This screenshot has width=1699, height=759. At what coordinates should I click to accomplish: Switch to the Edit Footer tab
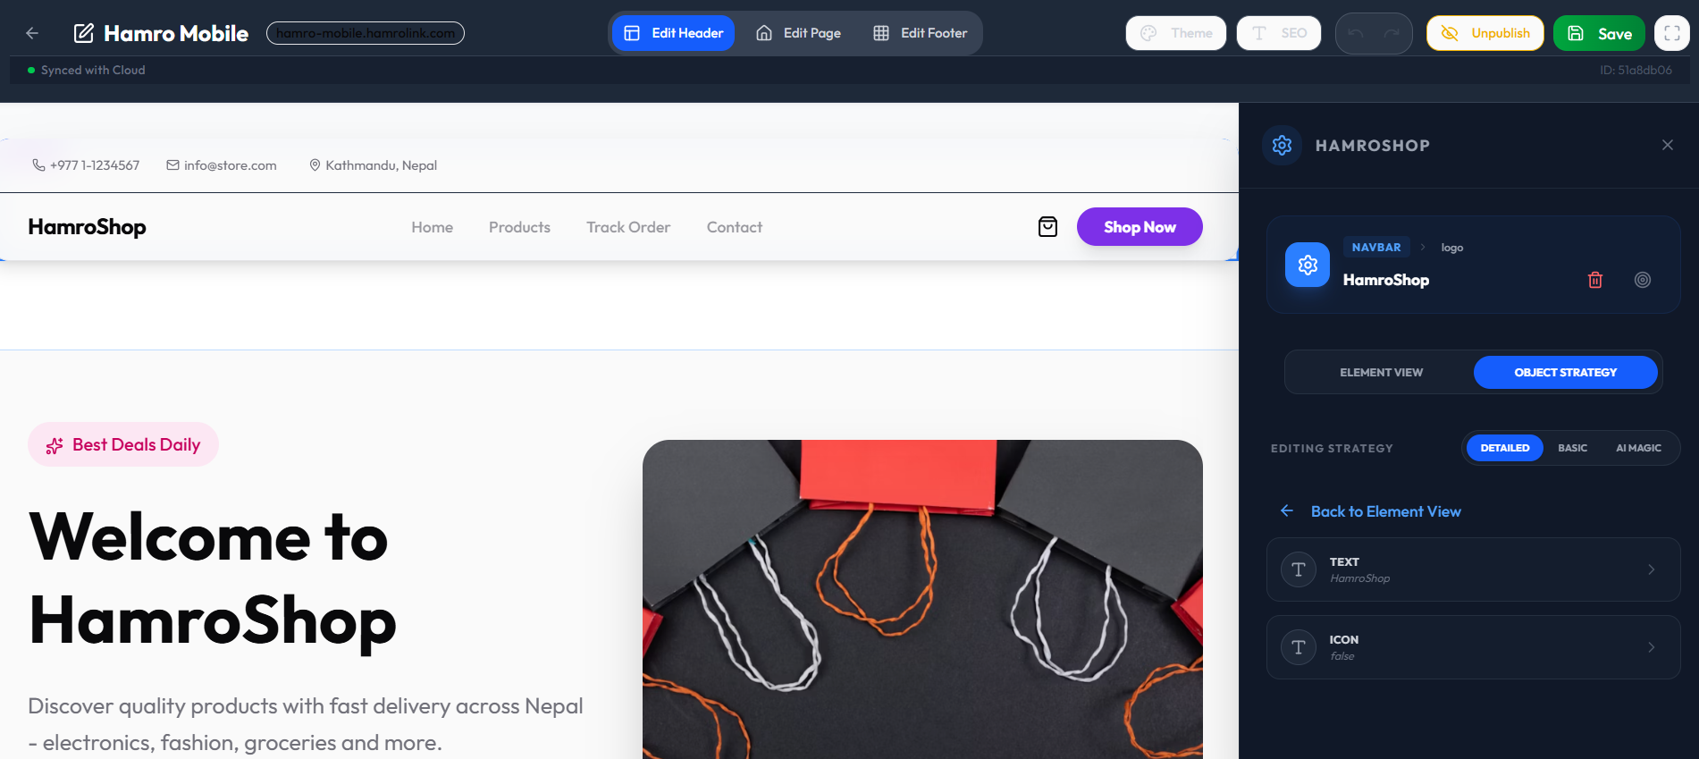tap(921, 33)
